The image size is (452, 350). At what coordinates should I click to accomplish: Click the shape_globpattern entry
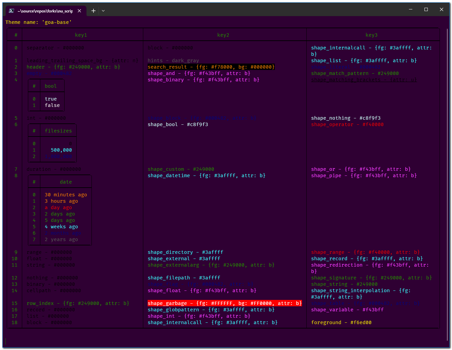[x=211, y=310]
